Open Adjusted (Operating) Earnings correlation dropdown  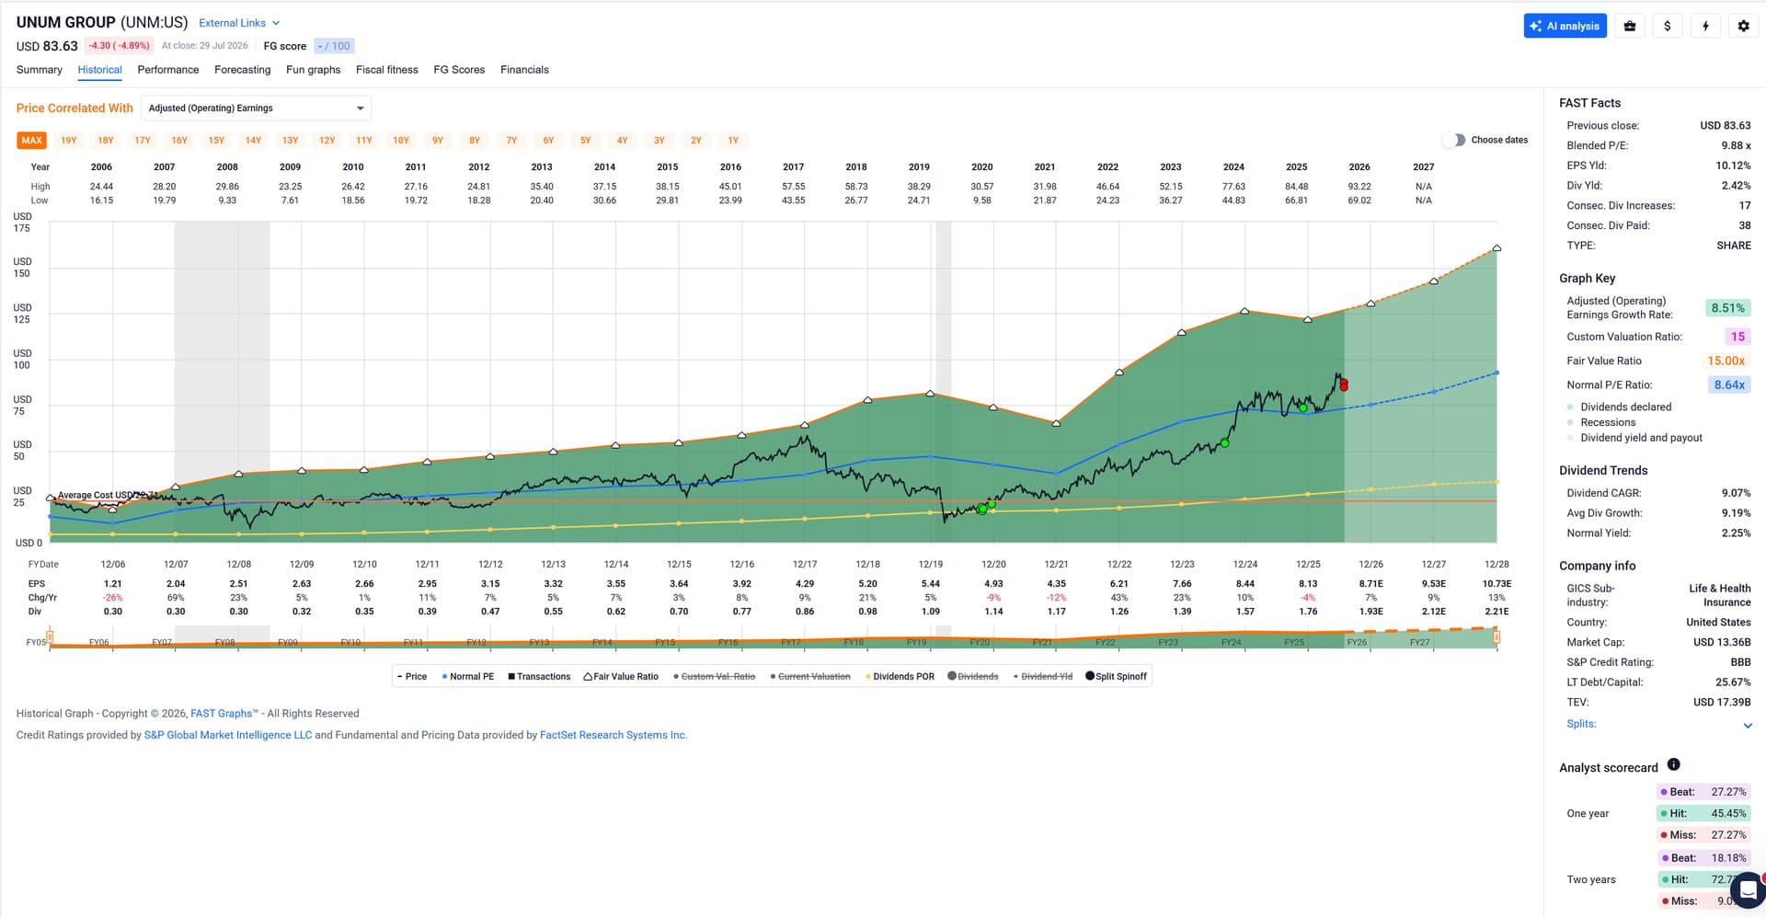pos(257,109)
